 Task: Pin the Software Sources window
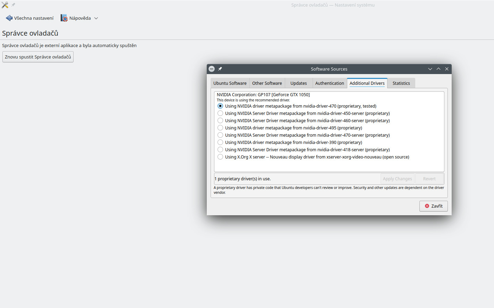[x=220, y=69]
